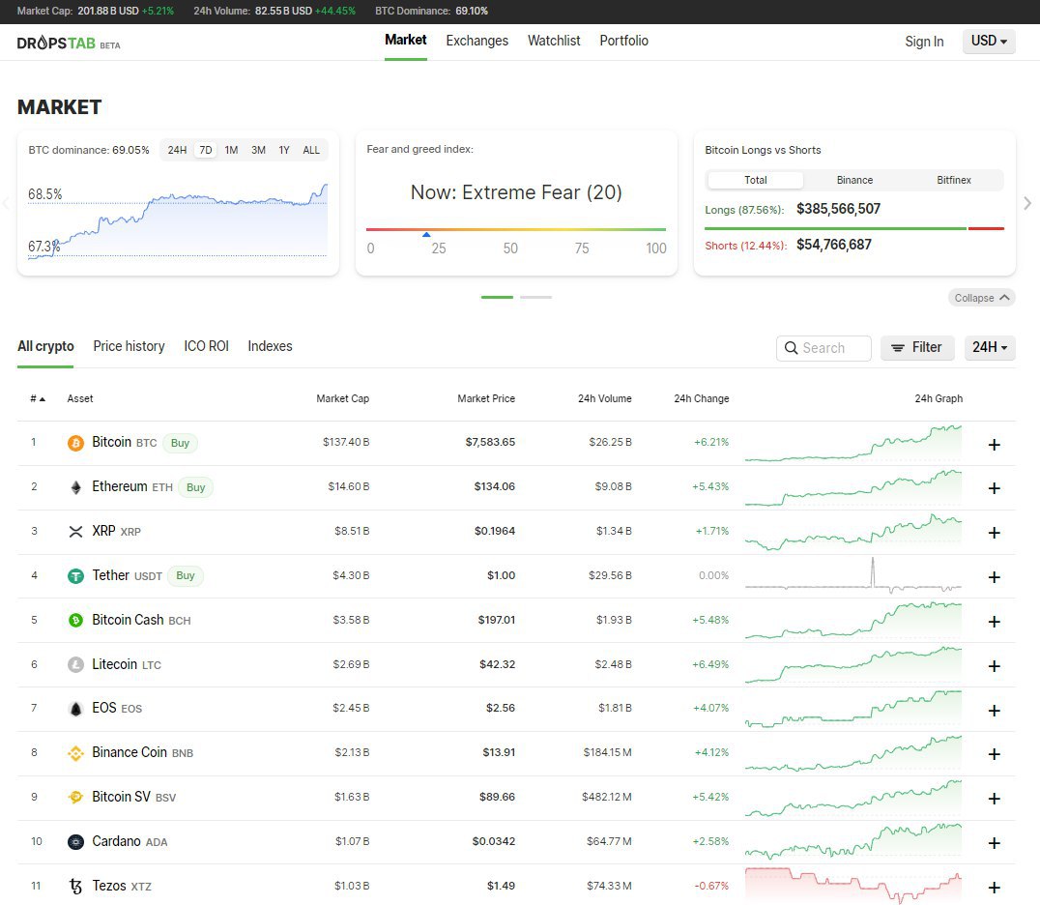Screen dimensions: 1040x905
Task: Collapse the market widgets section
Action: 981,298
